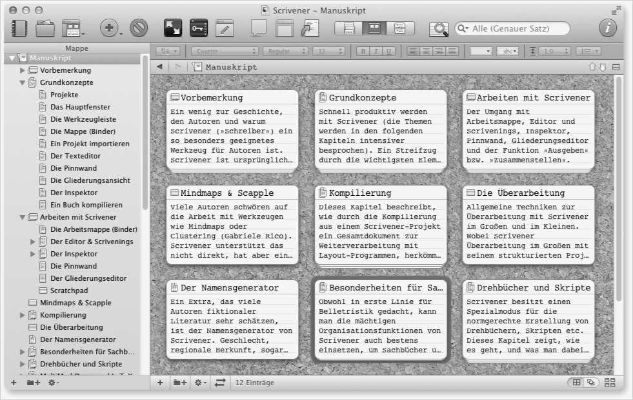This screenshot has width=633, height=400.
Task: Open the Courier font family dropdown
Action: coord(225,52)
